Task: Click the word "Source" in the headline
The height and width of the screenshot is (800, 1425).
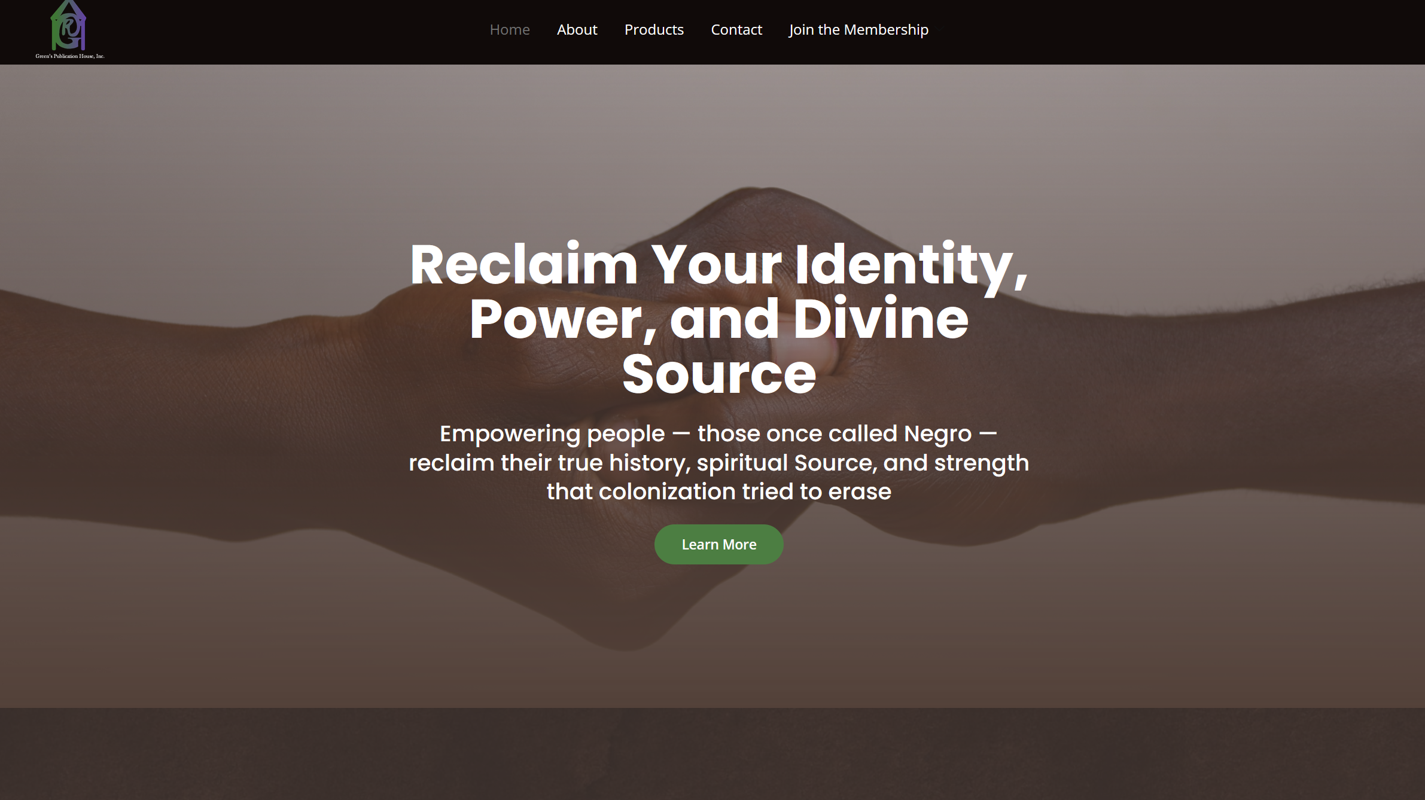Action: pyautogui.click(x=718, y=374)
